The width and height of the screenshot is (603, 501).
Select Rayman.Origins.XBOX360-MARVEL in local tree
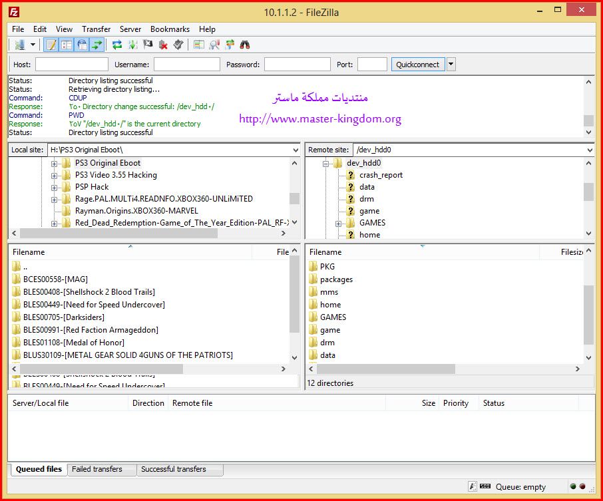point(136,211)
